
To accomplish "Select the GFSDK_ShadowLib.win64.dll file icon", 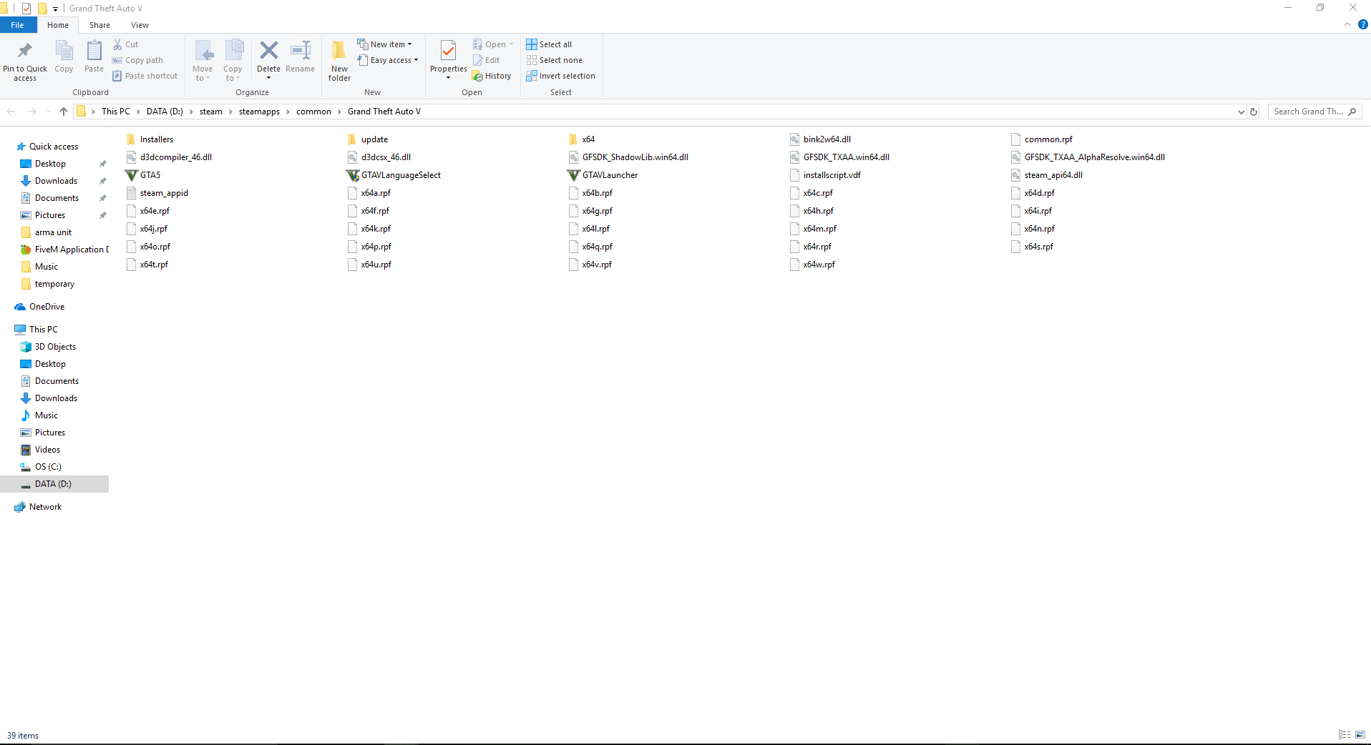I will coord(574,157).
